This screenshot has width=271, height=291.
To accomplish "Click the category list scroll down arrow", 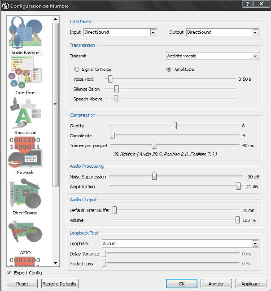I will point(56,263).
